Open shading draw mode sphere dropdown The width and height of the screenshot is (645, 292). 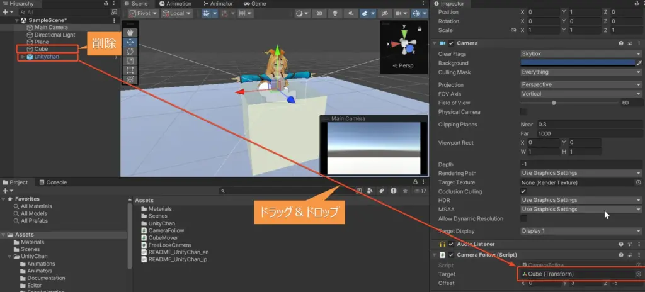tap(302, 13)
